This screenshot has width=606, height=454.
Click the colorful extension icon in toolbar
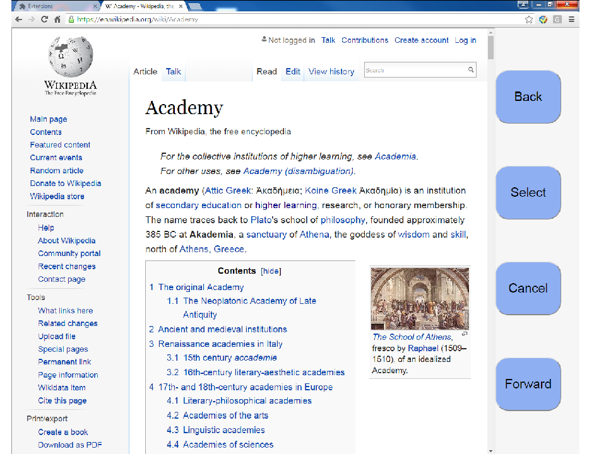pos(543,20)
